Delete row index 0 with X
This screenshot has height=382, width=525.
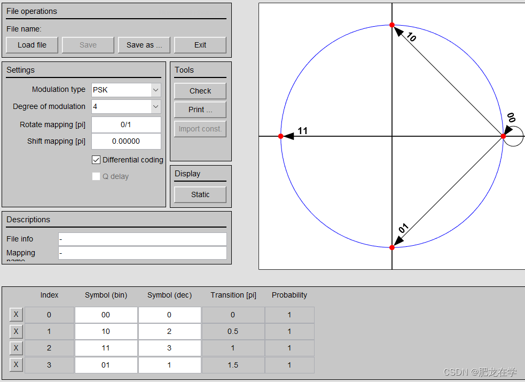pos(16,315)
